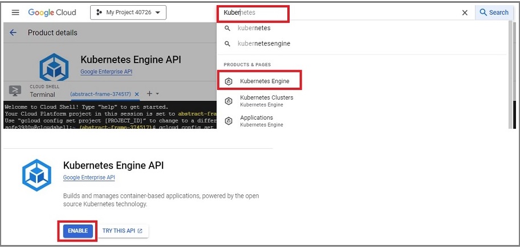Select the 'kubernetes' search suggestion

pos(254,28)
